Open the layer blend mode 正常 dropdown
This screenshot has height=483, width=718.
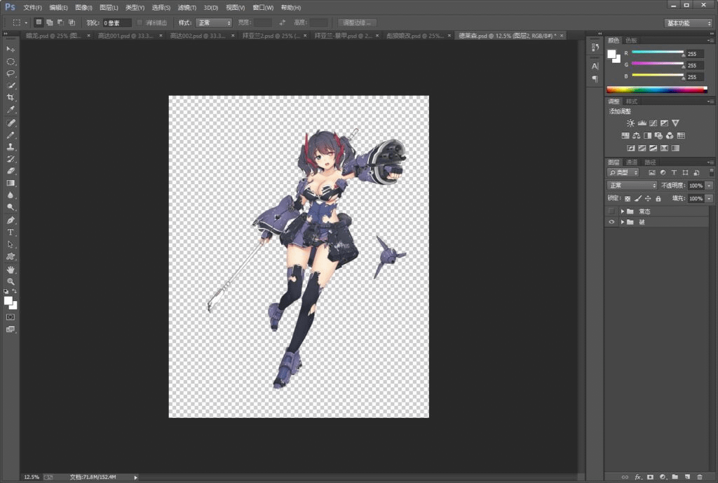632,185
